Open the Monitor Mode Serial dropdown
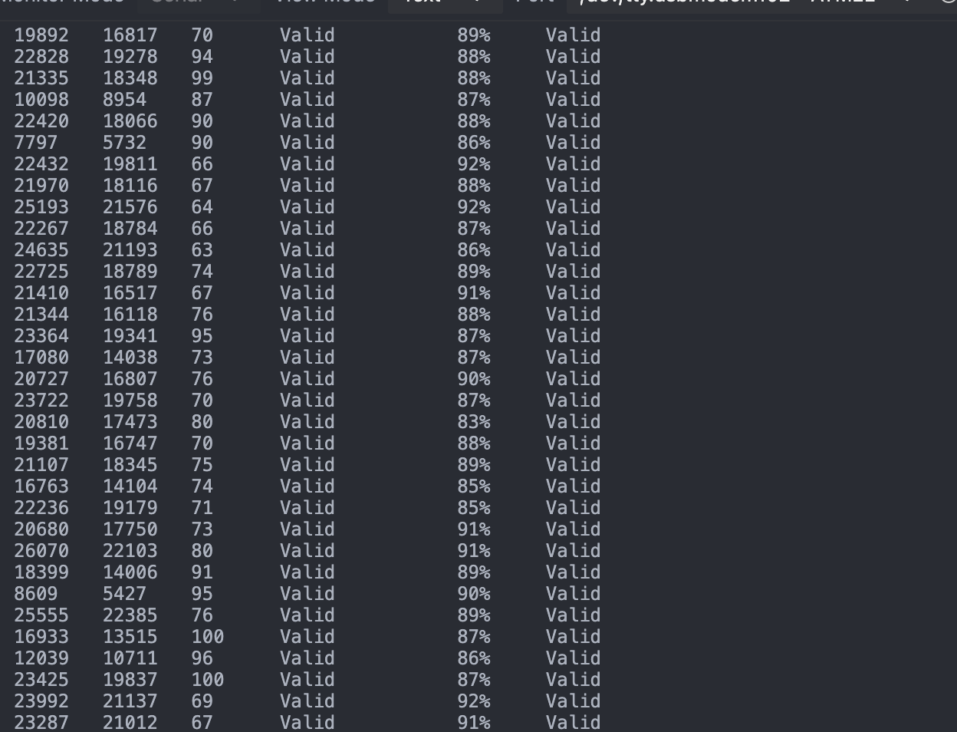 193,3
